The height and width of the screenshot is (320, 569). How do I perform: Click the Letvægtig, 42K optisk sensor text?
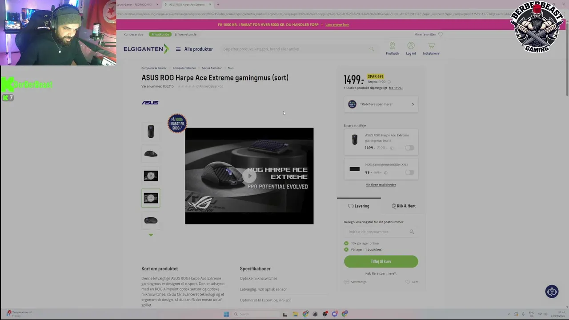[x=263, y=289]
